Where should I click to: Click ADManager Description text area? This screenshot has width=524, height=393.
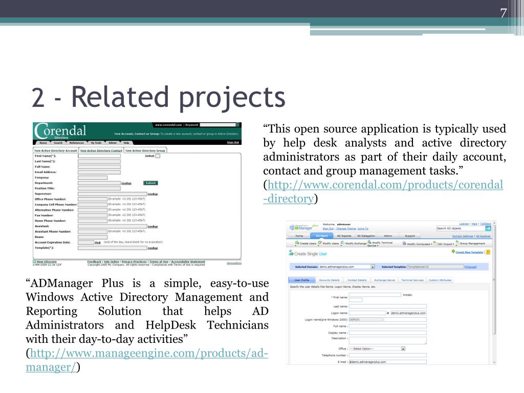388,340
